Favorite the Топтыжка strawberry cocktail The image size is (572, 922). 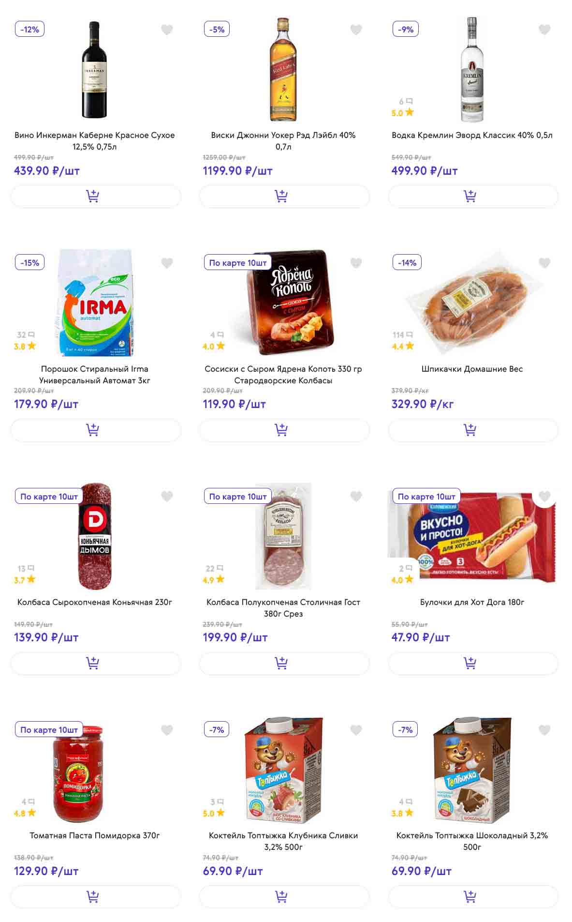pyautogui.click(x=356, y=730)
